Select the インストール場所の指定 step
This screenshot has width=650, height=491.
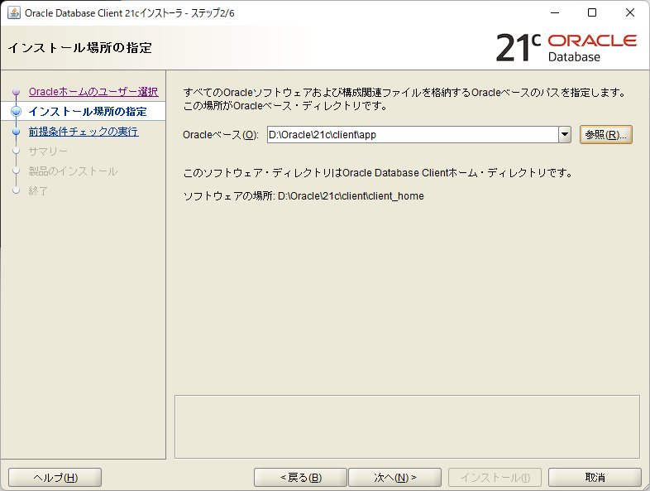(x=88, y=112)
